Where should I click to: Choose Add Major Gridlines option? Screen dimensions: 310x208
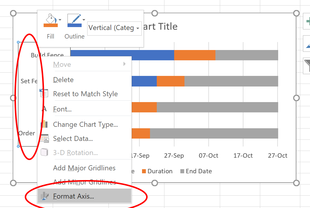(84, 168)
